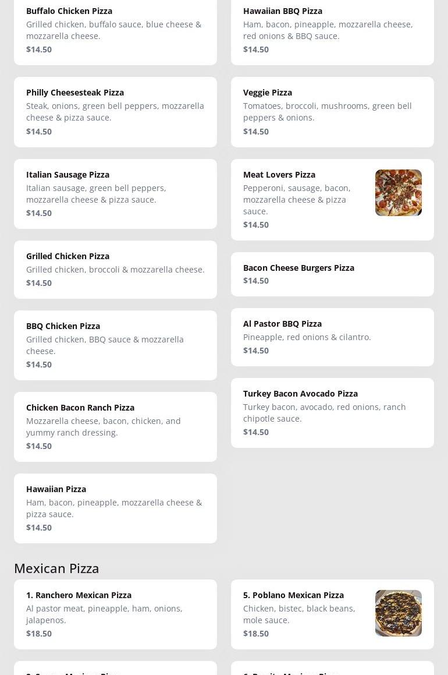Open the Poblano Mexican Pizza photo

[x=398, y=613]
